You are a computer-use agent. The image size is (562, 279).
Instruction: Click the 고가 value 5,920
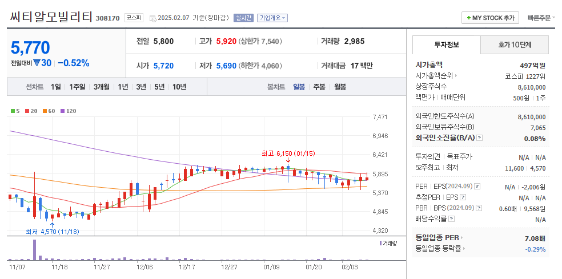coord(226,41)
